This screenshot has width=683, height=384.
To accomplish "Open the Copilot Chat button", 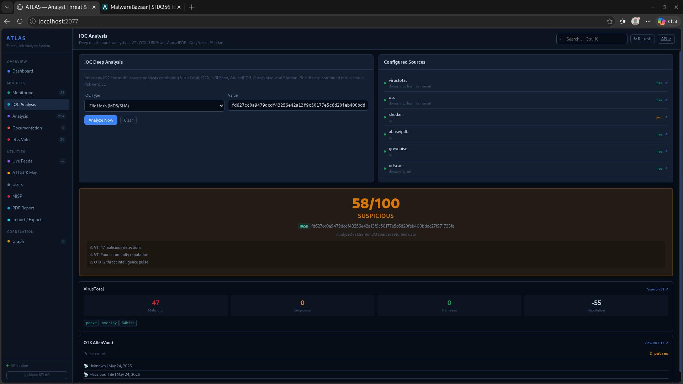I will point(668,21).
